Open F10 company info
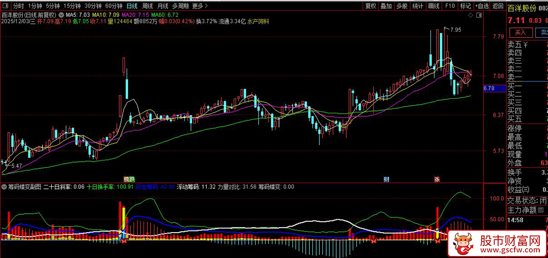 (450, 6)
